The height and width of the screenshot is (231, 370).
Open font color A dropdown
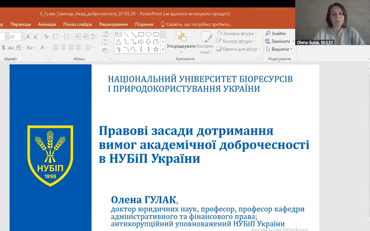[48, 47]
